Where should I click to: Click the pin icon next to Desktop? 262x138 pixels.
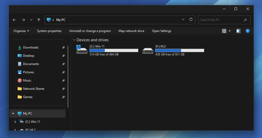(63, 56)
